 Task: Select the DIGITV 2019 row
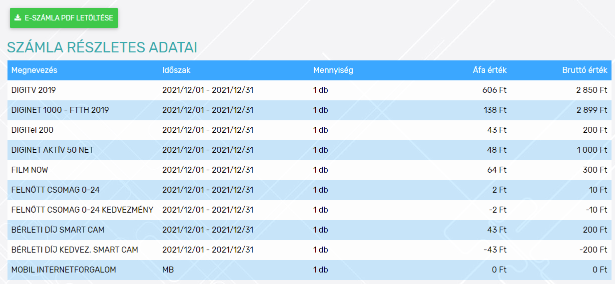coord(309,90)
